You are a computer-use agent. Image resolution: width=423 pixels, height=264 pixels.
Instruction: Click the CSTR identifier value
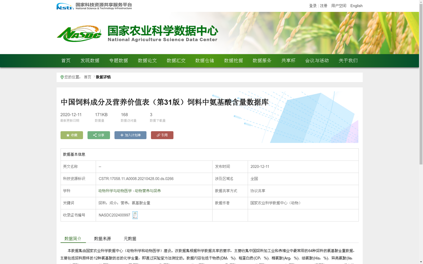[136, 179]
